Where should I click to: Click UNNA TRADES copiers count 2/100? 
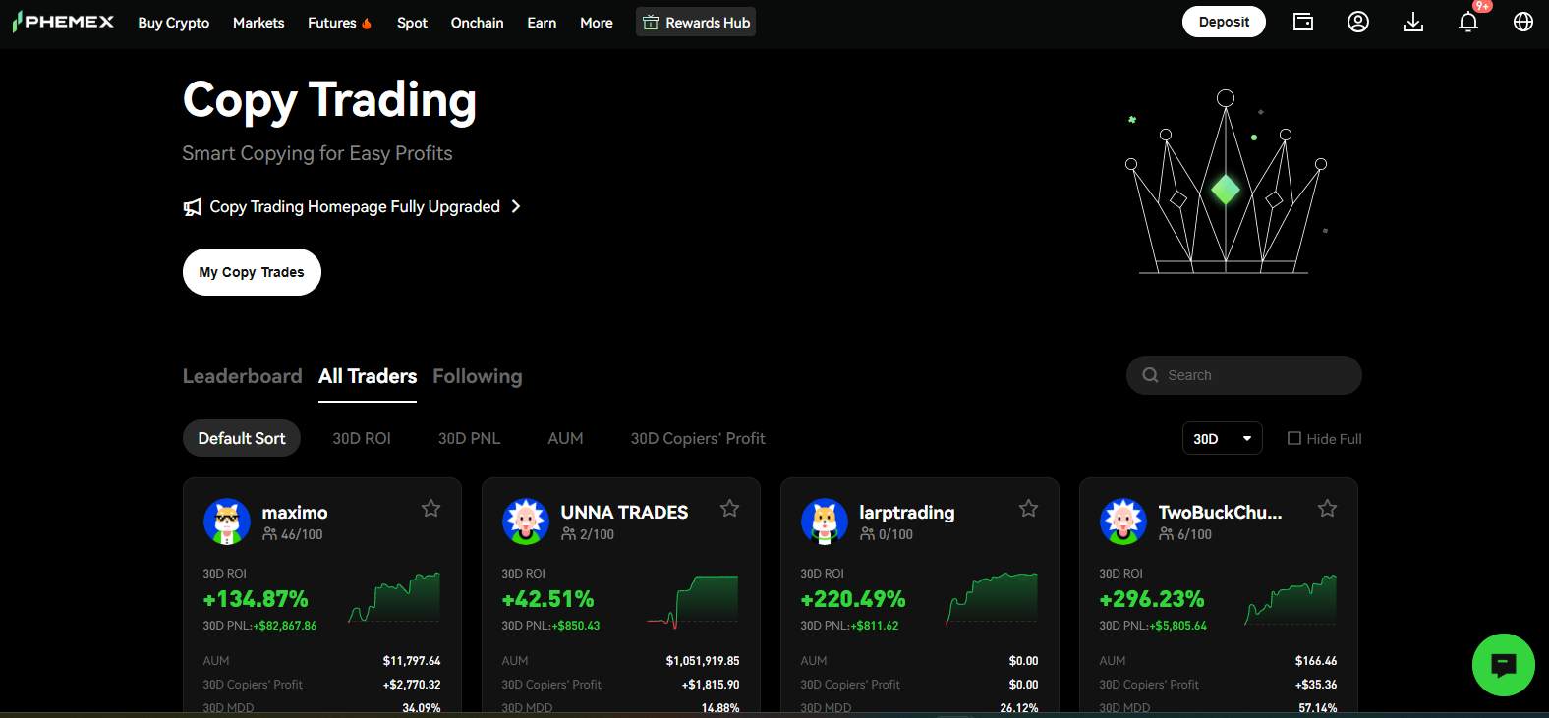point(588,534)
